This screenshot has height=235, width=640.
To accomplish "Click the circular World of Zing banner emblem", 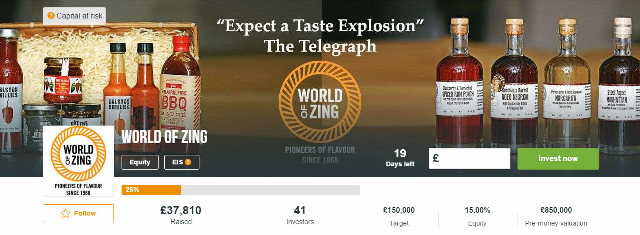I will [320, 102].
